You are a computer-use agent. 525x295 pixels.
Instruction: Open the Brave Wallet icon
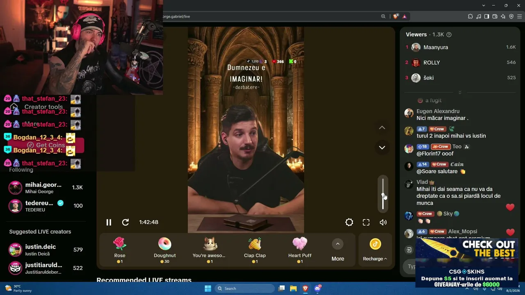495,16
